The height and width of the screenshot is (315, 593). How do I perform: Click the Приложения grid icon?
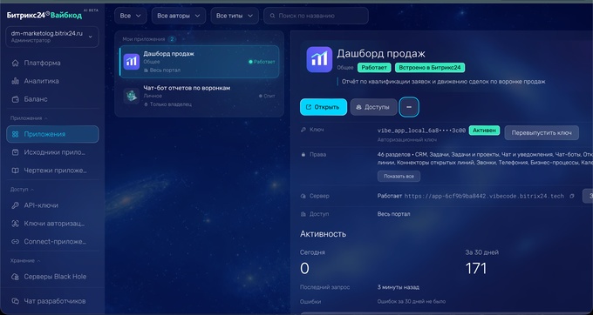click(15, 134)
